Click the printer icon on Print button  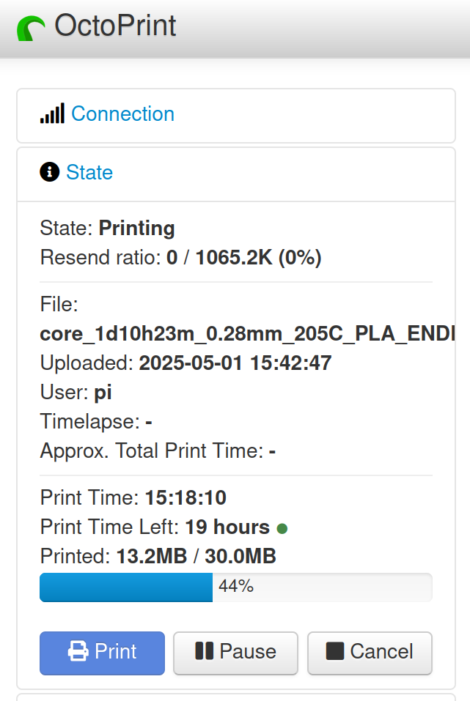click(x=78, y=651)
